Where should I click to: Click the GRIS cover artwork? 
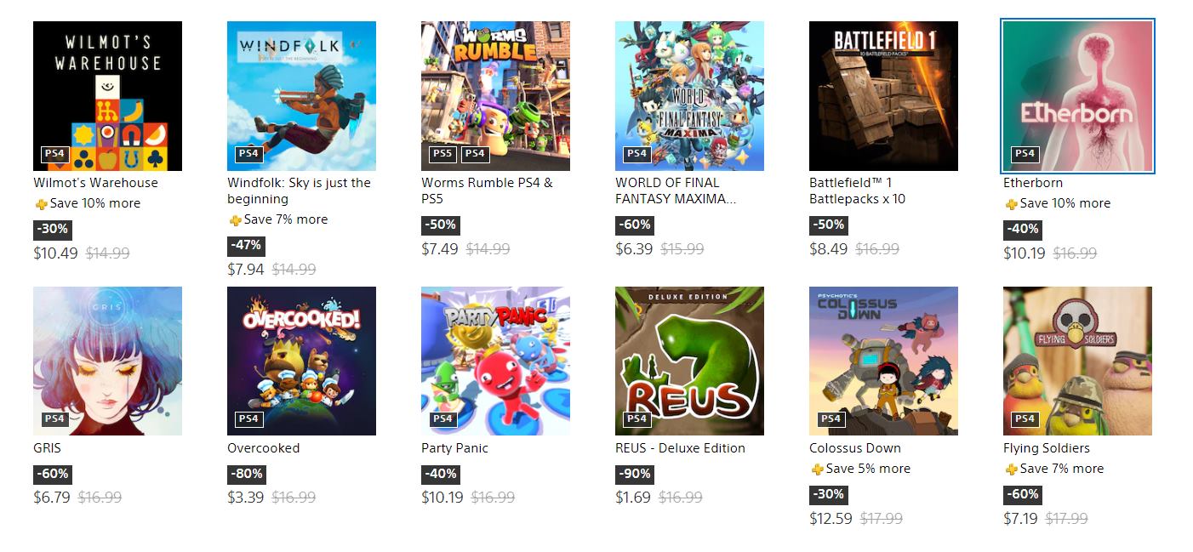coord(107,361)
